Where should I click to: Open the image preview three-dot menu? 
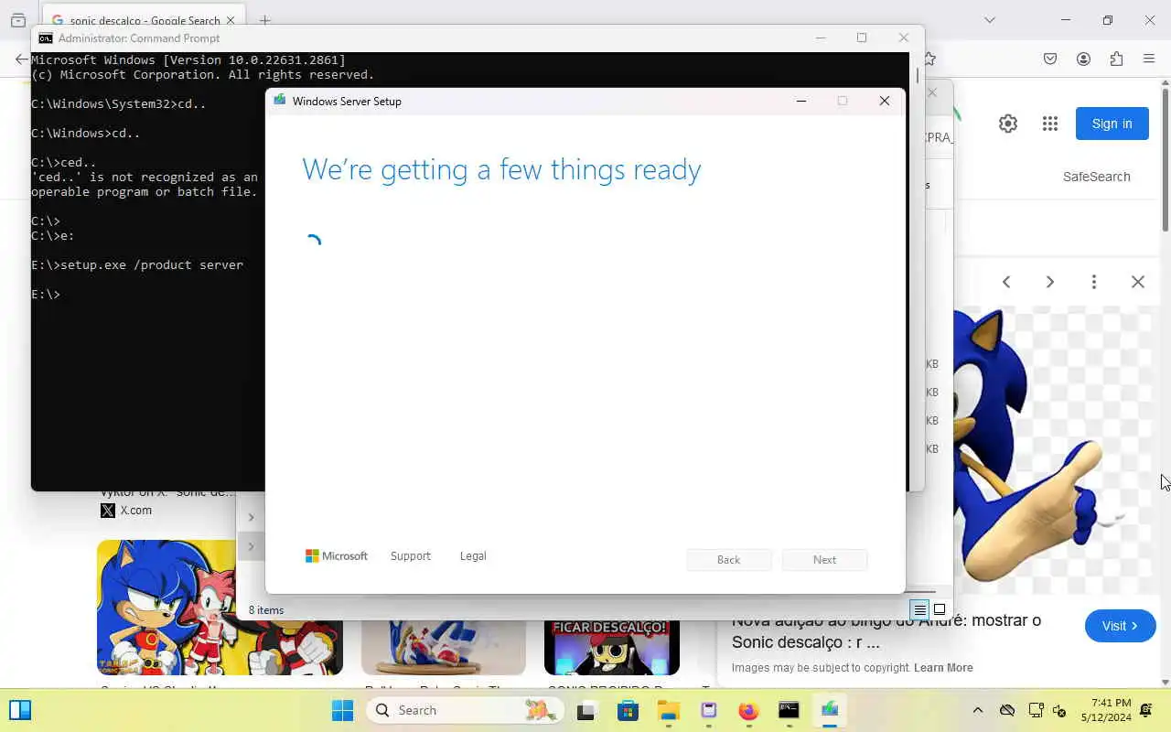[x=1094, y=282]
